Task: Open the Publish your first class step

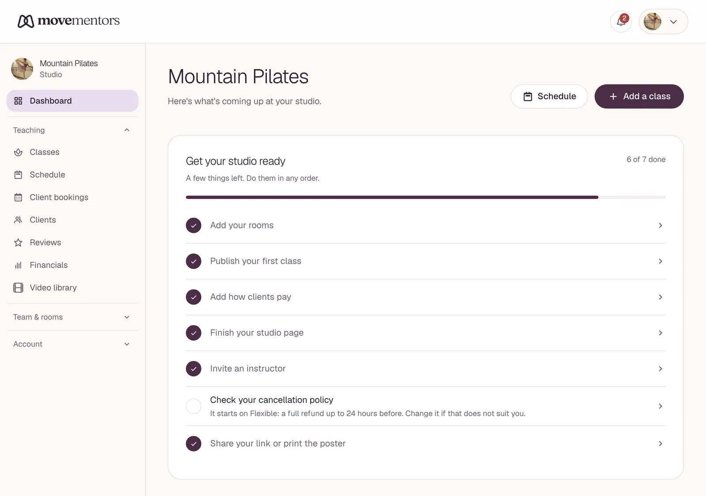Action: tap(426, 261)
